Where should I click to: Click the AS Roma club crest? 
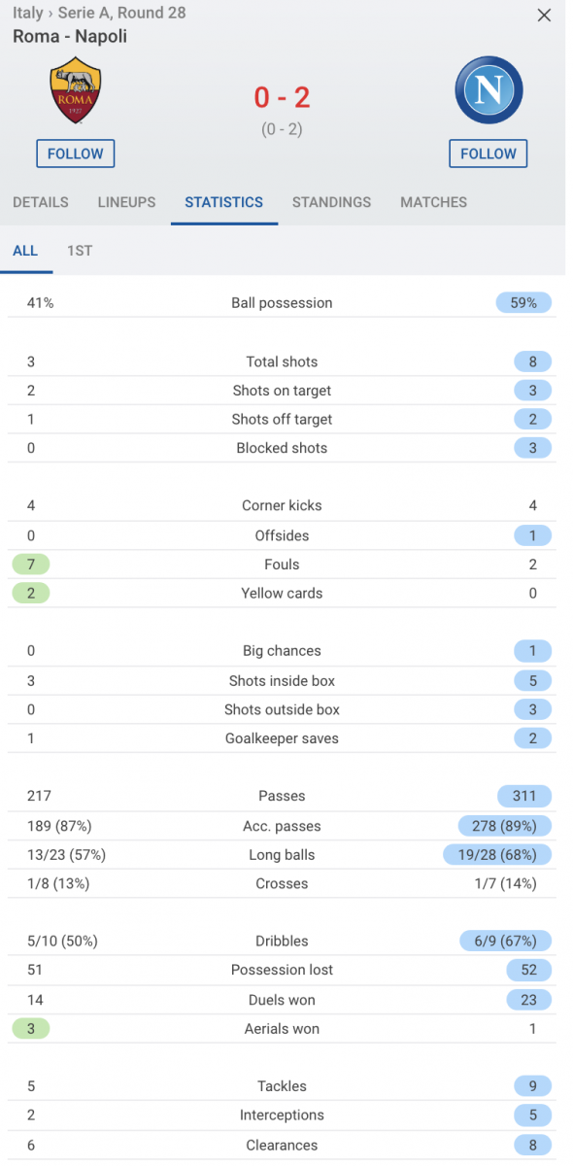[x=75, y=91]
